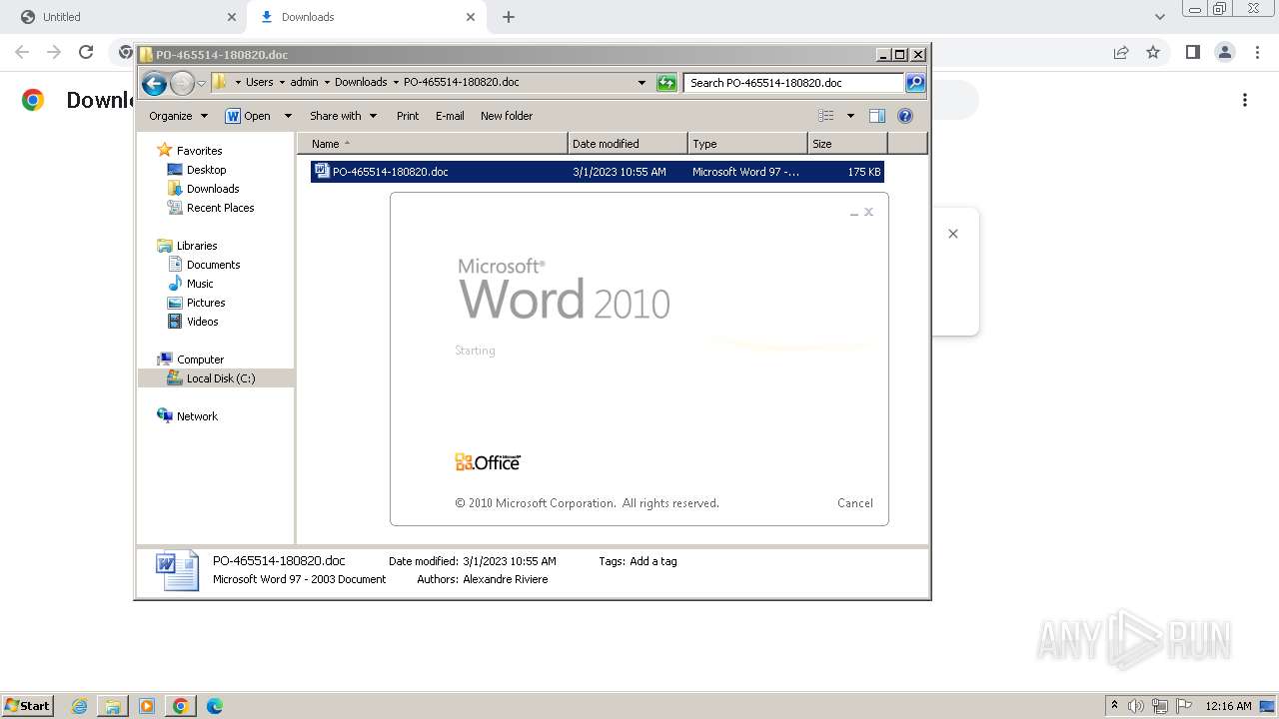1279x719 pixels.
Task: Open Local Disk (C:)
Action: pos(220,378)
